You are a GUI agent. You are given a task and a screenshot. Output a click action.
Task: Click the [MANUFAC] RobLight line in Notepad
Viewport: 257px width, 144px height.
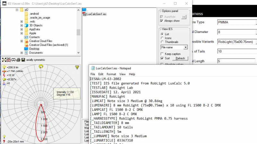coord(108,97)
